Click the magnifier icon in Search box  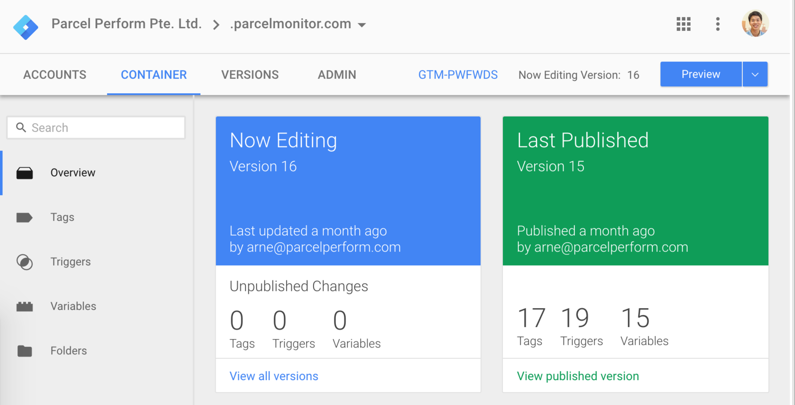(x=21, y=128)
